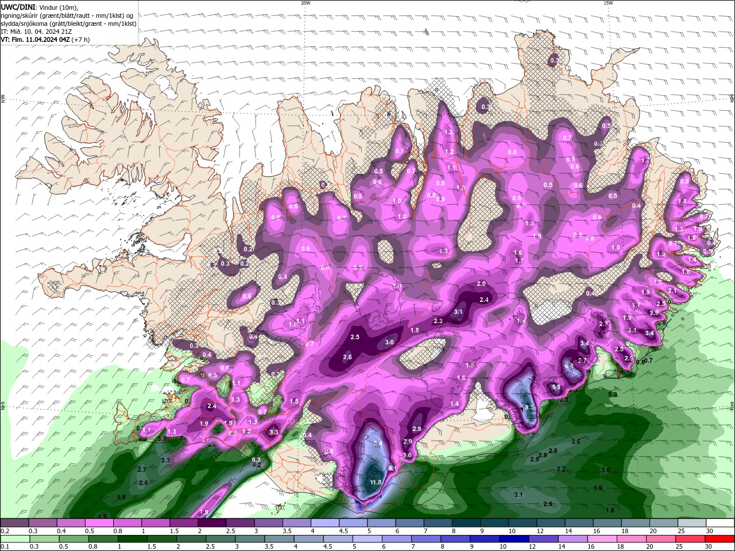The image size is (735, 551).
Task: Click the white 30 swatch in upper legend row
Action: [x=720, y=523]
